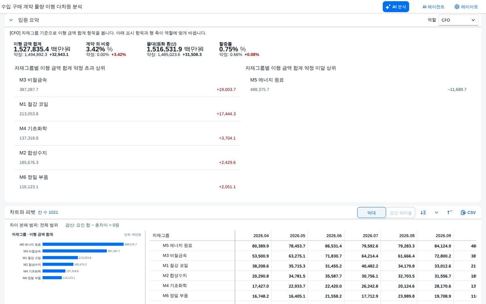The height and width of the screenshot is (304, 486).
Task: Open the 역할 CFO dropdown
Action: click(x=458, y=20)
